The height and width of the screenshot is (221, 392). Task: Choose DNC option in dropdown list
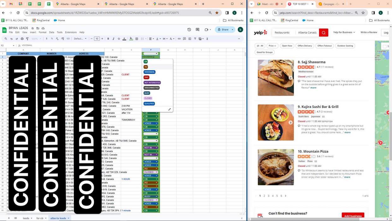(146, 77)
